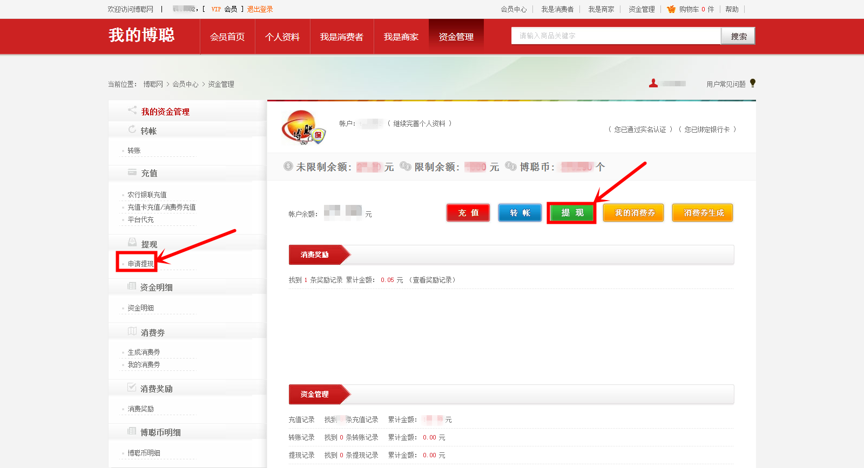Screen dimensions: 864x468
Task: Open 消费奖励 sidebar link
Action: click(x=140, y=409)
